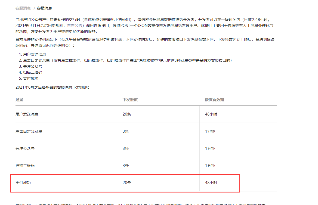Click the current 客服消息 breadcrumb page
This screenshot has width=318, height=205.
click(x=44, y=8)
